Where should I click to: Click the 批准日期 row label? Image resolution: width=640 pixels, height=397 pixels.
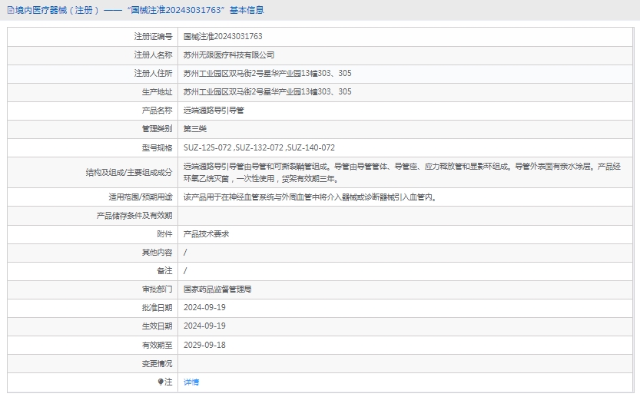(x=157, y=308)
